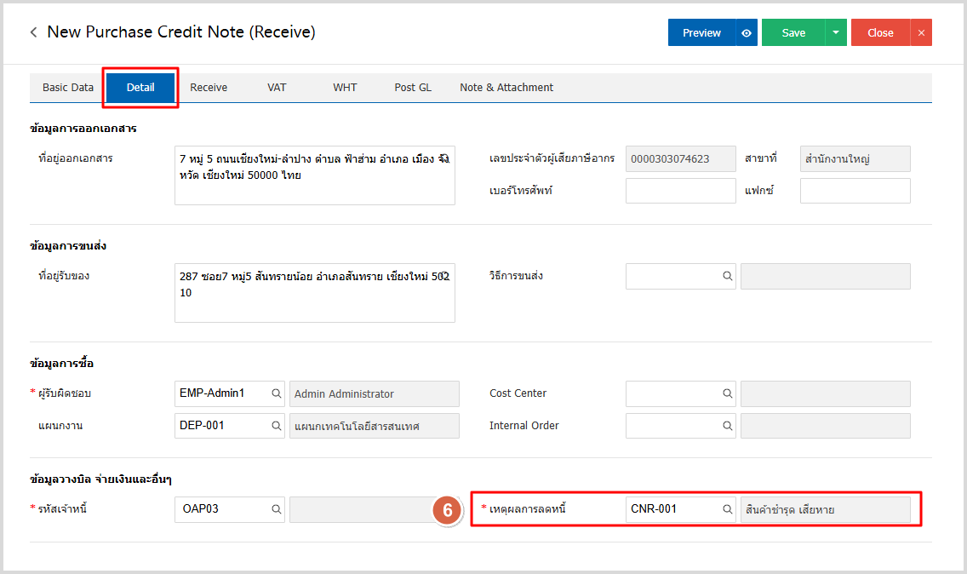Open the responsible person EMP-Admin1 search icon
Image resolution: width=967 pixels, height=574 pixels.
(x=276, y=393)
